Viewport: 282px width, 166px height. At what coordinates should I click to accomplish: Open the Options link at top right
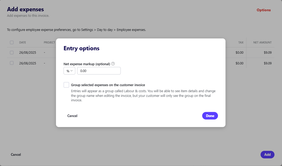tap(263, 10)
